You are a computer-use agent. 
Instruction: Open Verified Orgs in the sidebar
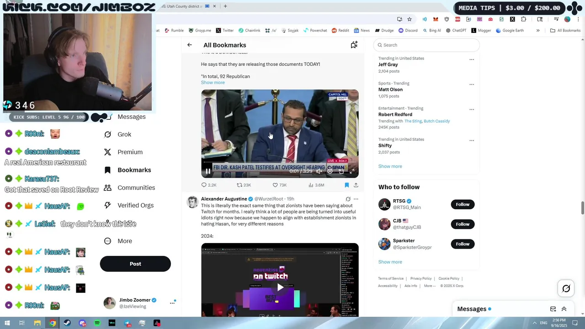pos(129,206)
